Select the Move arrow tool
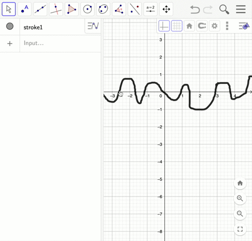The image size is (252, 241). (9, 9)
